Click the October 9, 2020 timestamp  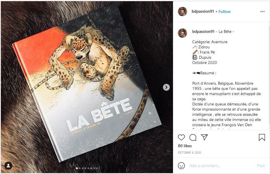pyautogui.click(x=189, y=152)
